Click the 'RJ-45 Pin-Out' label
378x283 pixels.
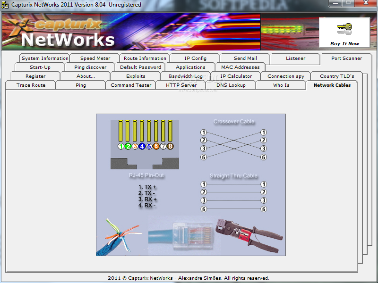146,175
